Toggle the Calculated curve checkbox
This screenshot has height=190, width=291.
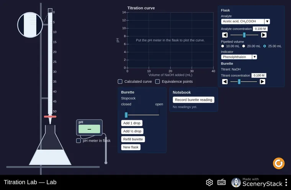120,82
